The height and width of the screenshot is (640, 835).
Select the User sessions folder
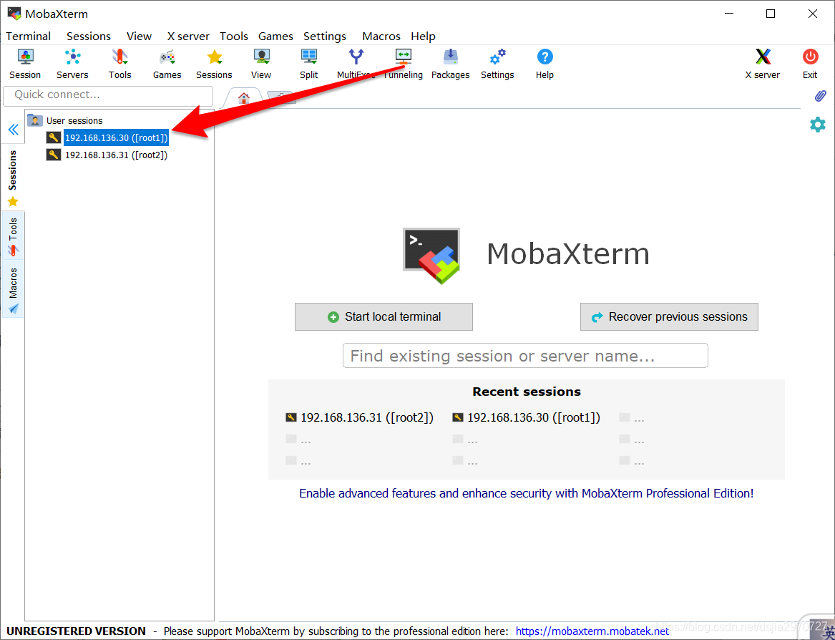pyautogui.click(x=65, y=120)
